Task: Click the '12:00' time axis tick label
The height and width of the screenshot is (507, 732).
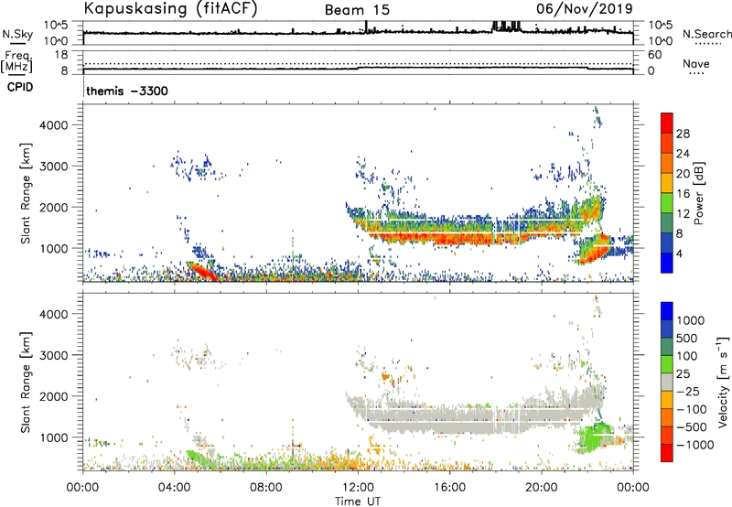Action: [358, 488]
